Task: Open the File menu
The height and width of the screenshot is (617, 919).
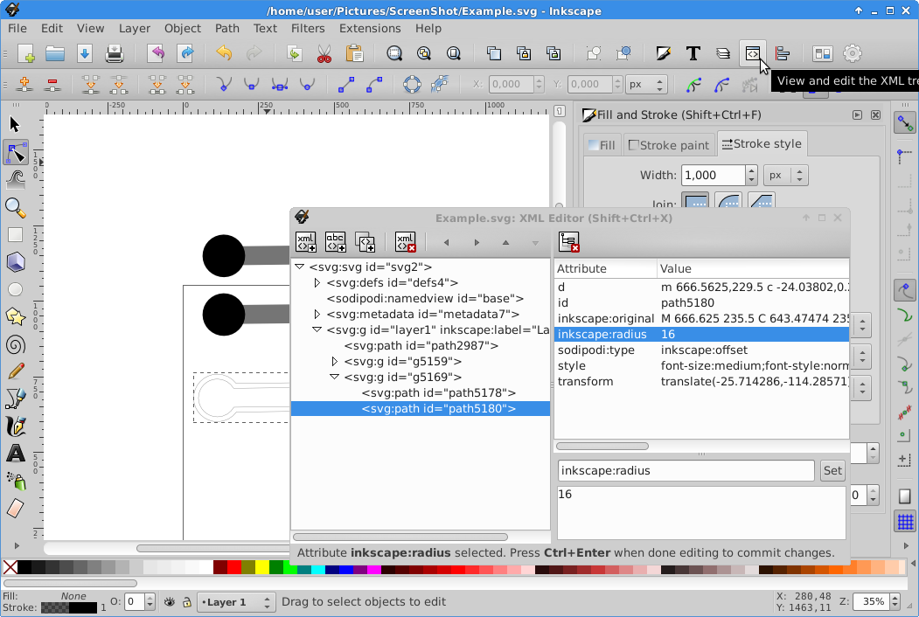Action: (17, 28)
